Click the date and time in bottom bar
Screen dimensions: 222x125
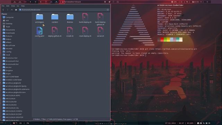click(174, 123)
